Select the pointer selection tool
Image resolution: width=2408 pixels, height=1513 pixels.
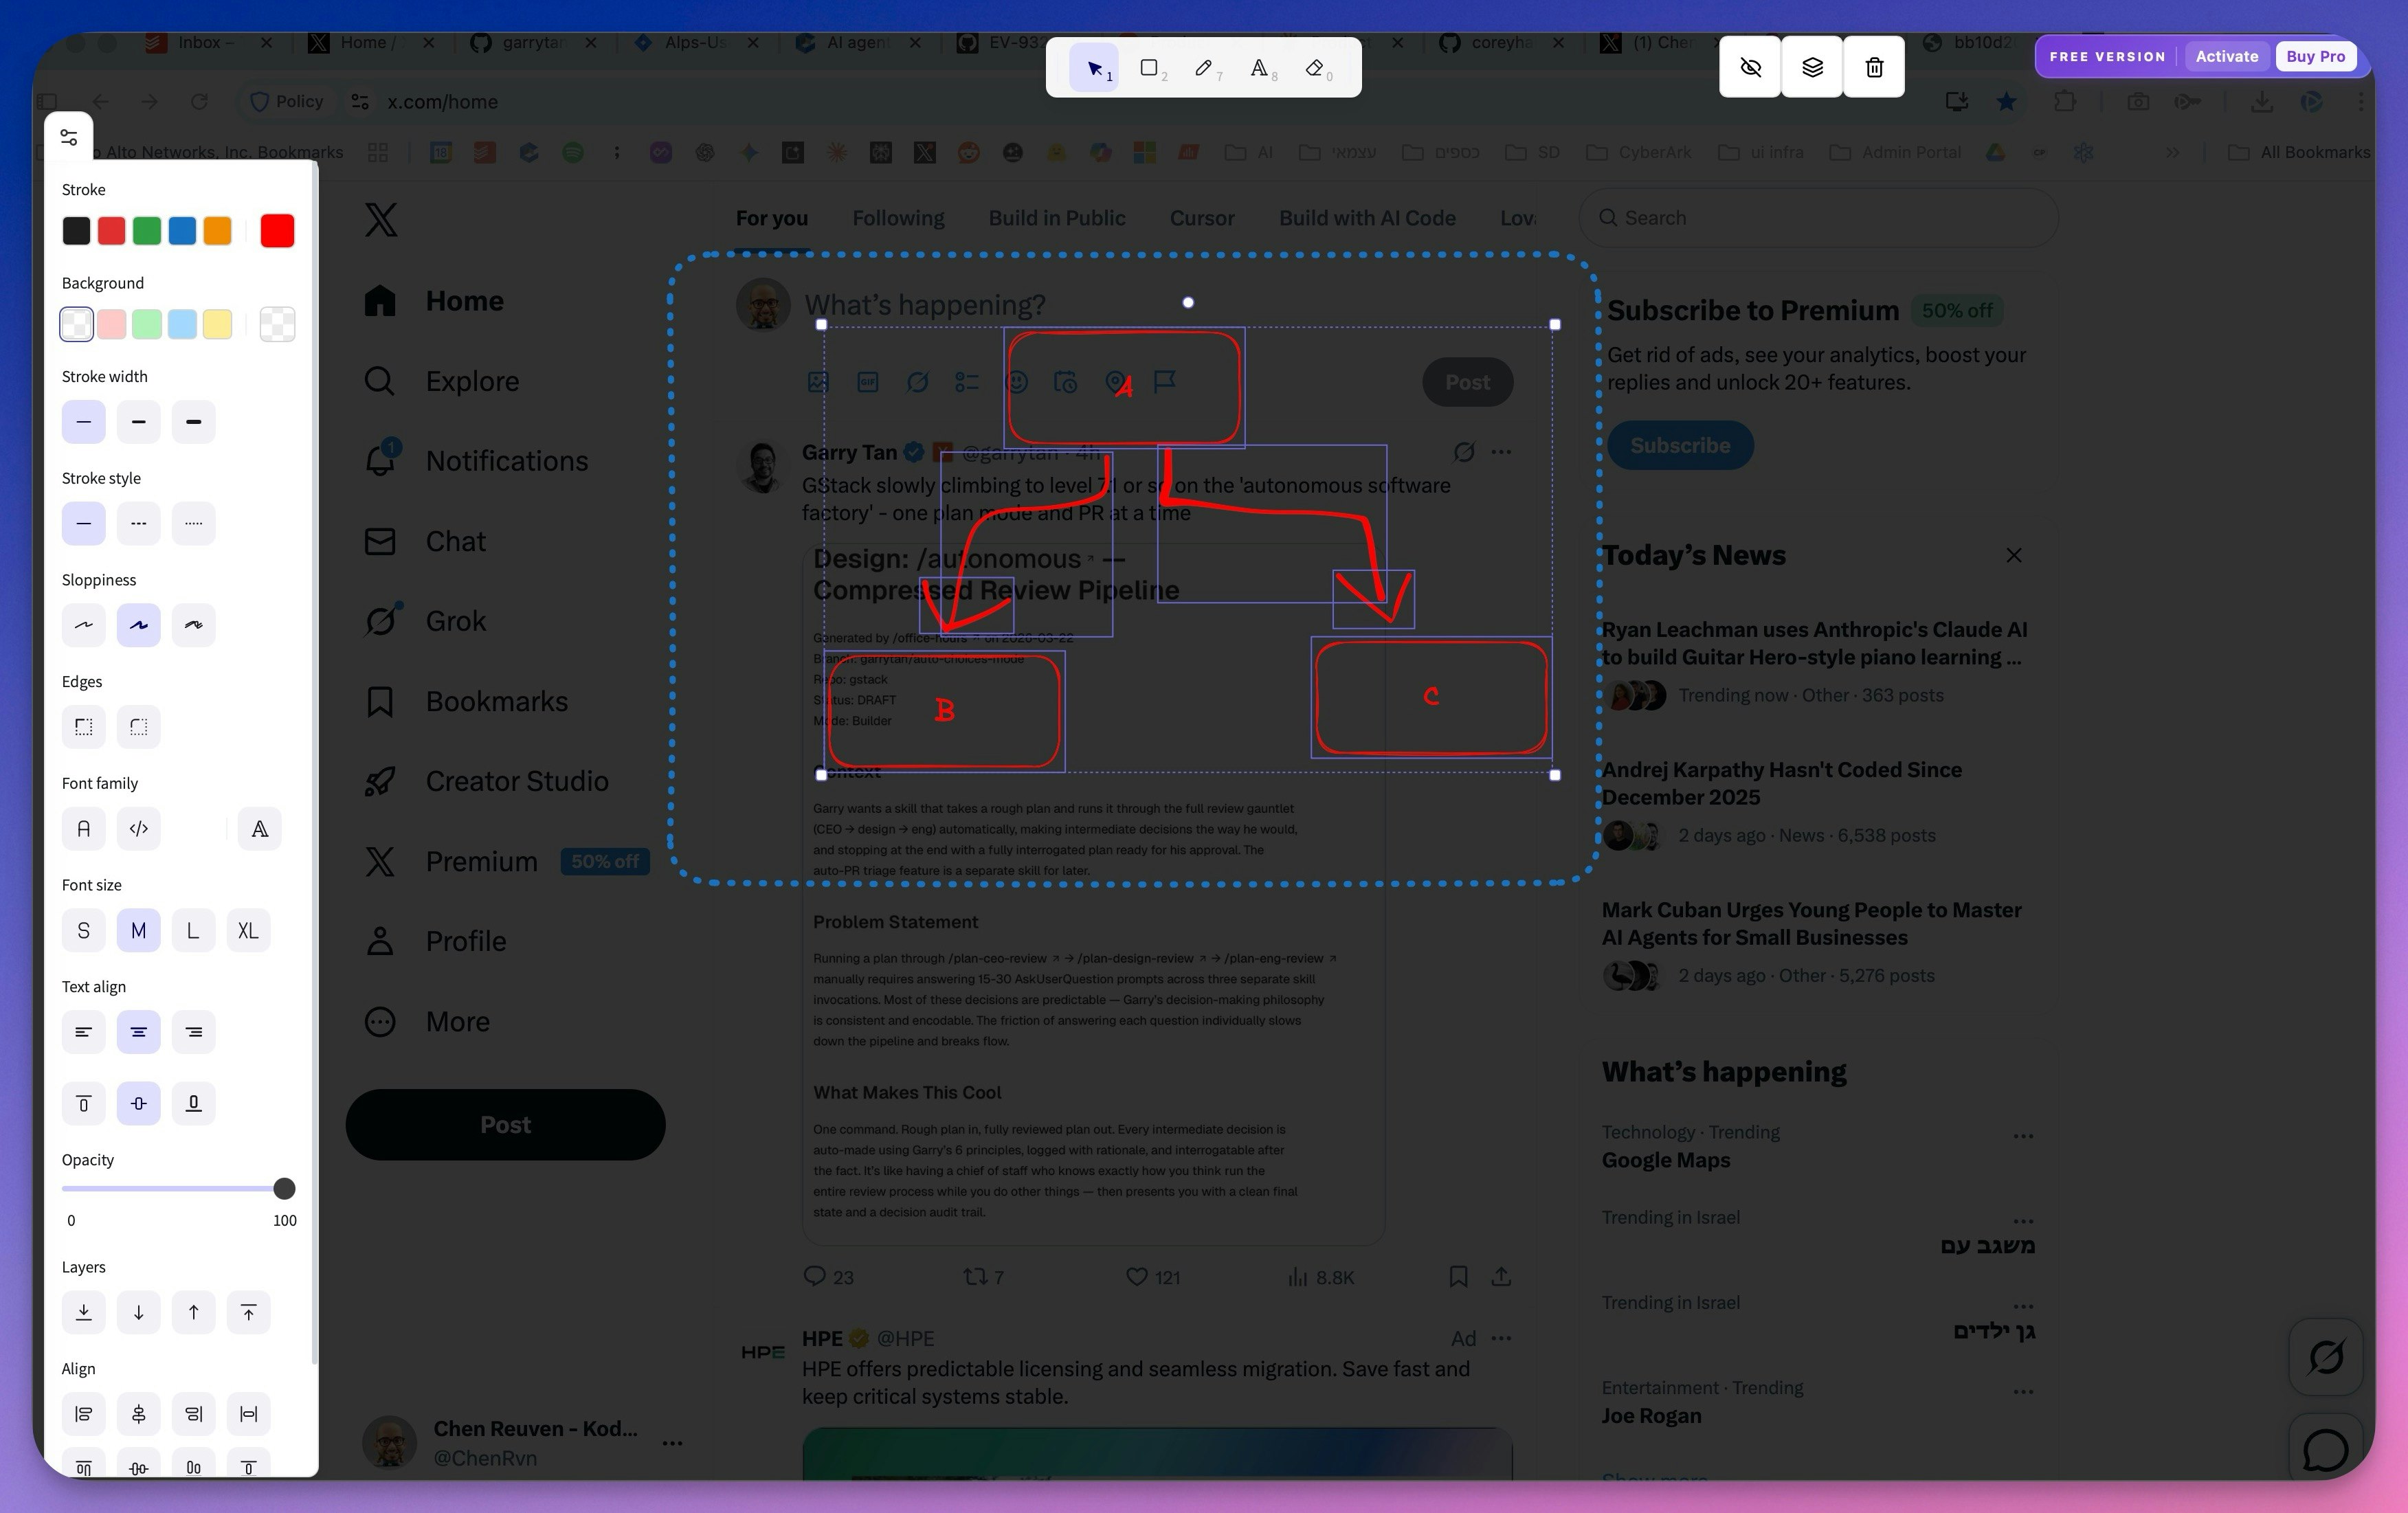pyautogui.click(x=1095, y=67)
